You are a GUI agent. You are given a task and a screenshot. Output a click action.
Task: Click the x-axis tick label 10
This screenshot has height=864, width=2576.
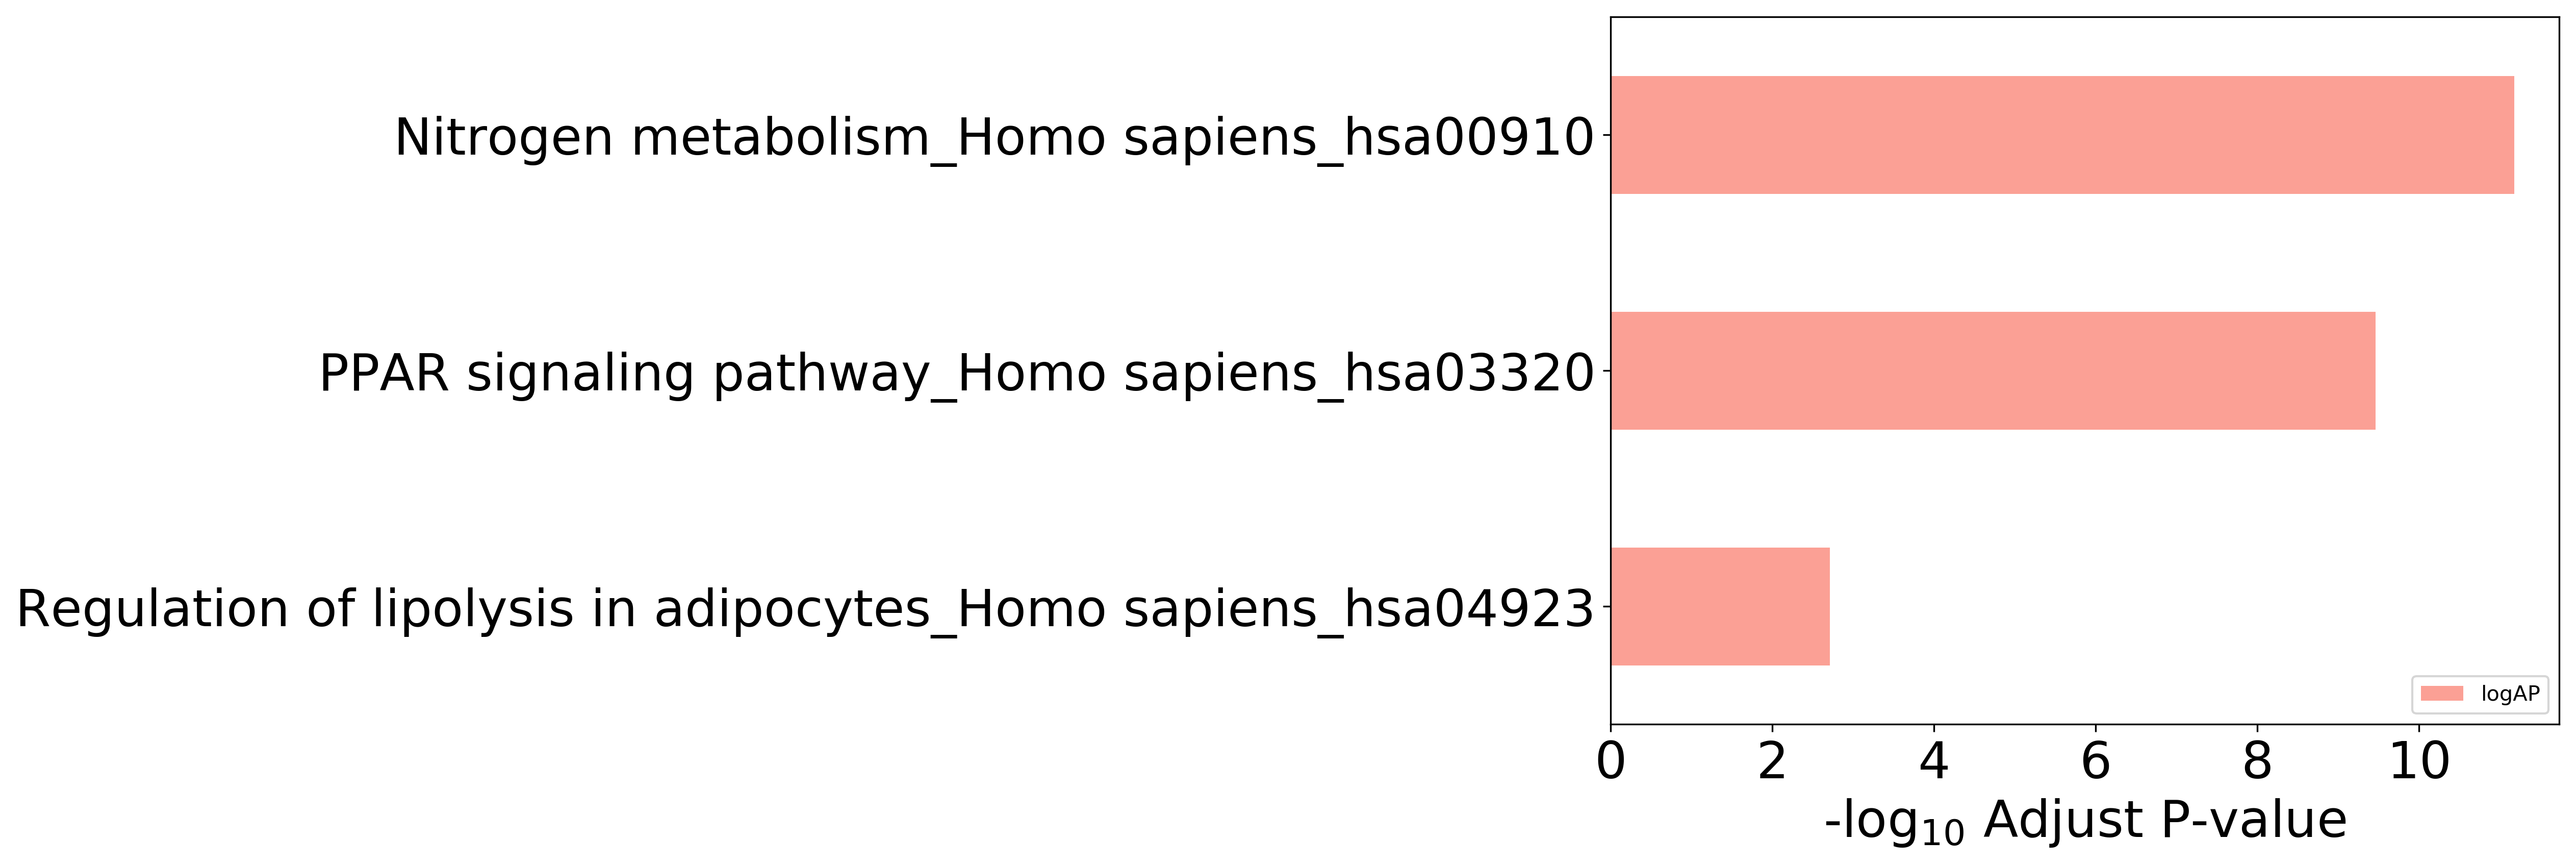click(2419, 761)
